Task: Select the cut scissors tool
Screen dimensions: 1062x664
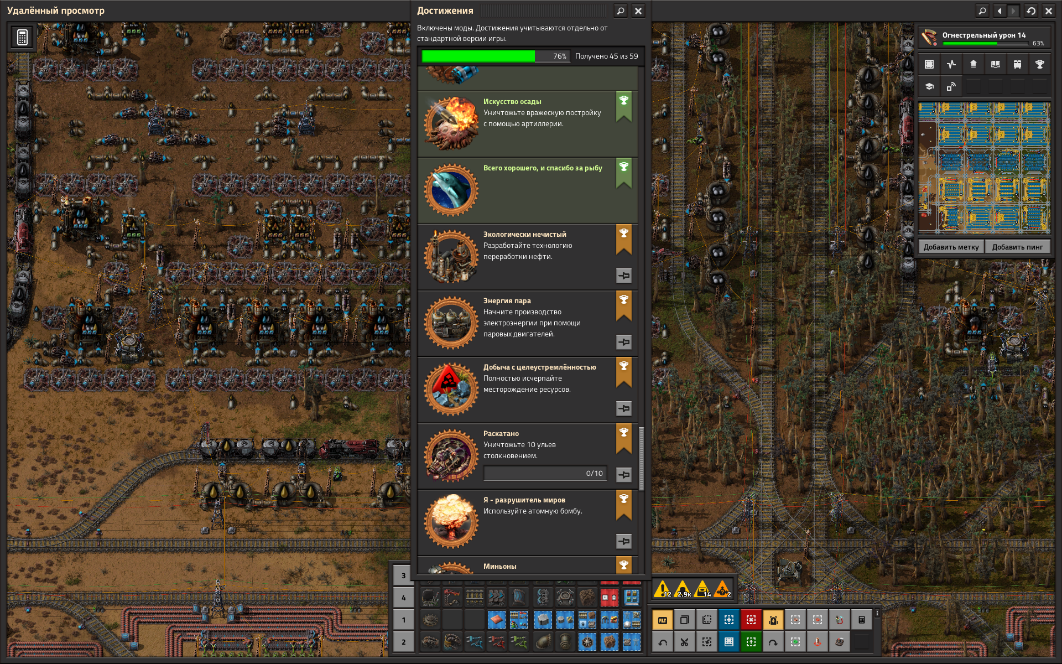Action: [684, 642]
